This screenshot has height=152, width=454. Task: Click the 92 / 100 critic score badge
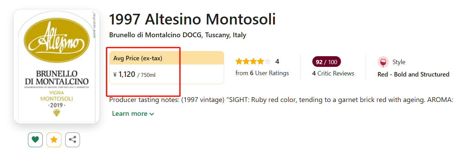pos(326,62)
